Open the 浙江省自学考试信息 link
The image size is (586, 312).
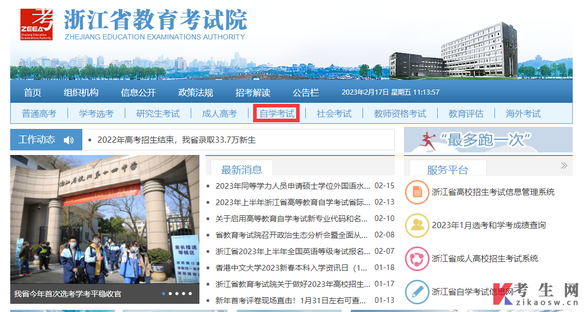(472, 292)
